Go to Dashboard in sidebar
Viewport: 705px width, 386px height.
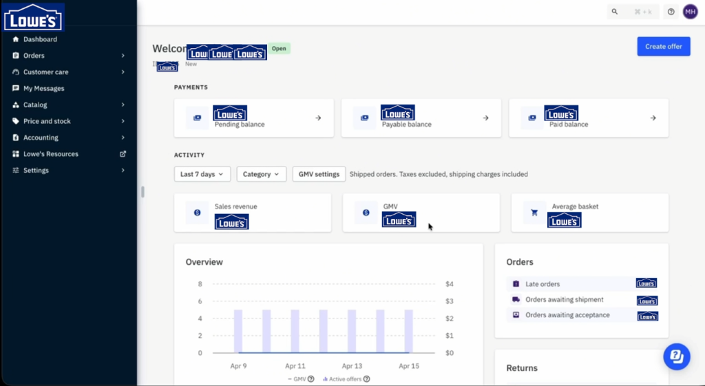coord(40,39)
